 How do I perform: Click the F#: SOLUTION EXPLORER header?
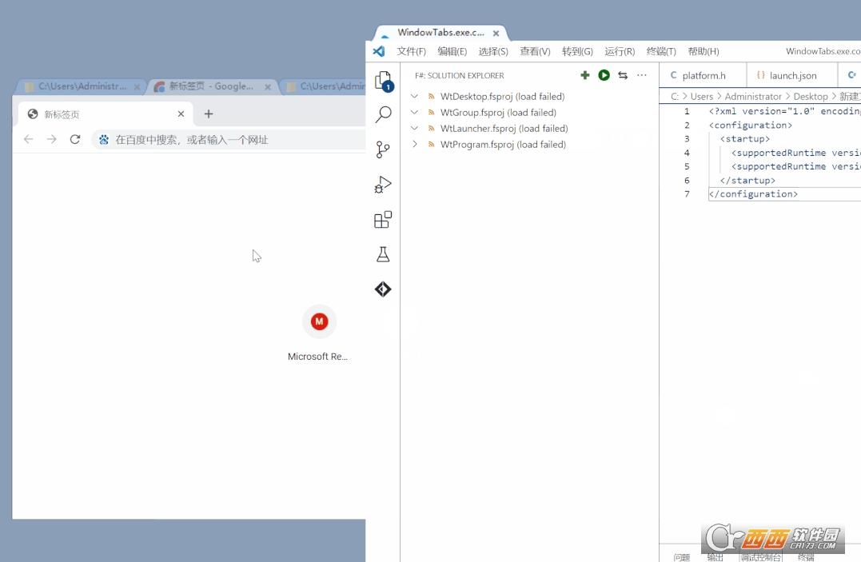(459, 75)
